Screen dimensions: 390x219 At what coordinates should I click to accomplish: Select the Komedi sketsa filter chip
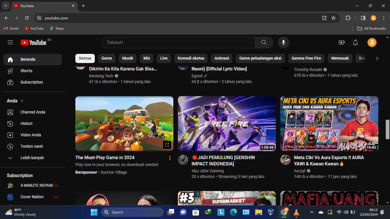click(191, 58)
